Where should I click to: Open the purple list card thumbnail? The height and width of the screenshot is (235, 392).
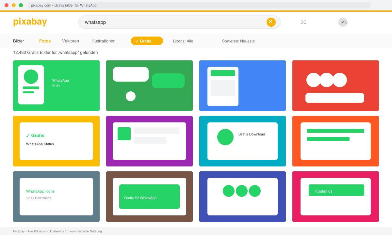pos(149,141)
